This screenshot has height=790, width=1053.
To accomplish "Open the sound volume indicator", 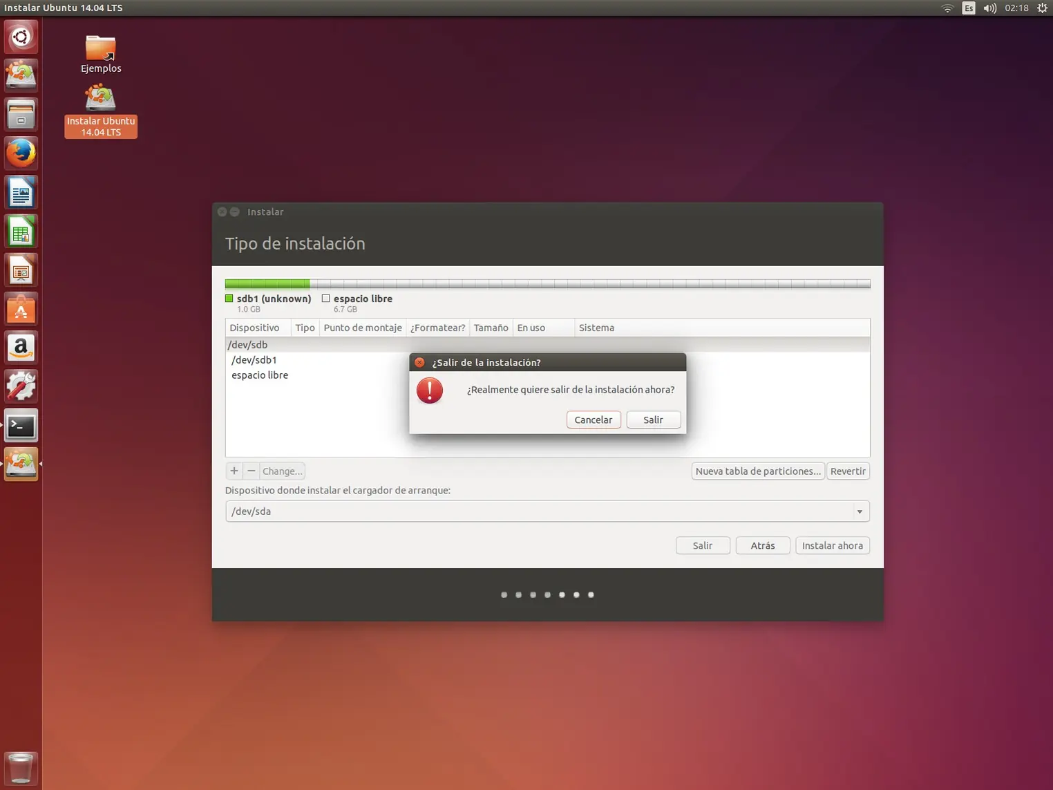I will point(989,8).
